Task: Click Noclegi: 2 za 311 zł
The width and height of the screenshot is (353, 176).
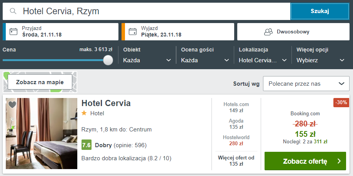Action: [305, 141]
